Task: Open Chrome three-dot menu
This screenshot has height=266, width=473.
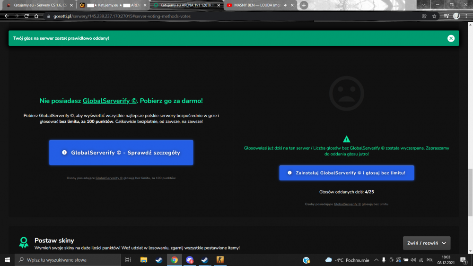Action: 466,16
